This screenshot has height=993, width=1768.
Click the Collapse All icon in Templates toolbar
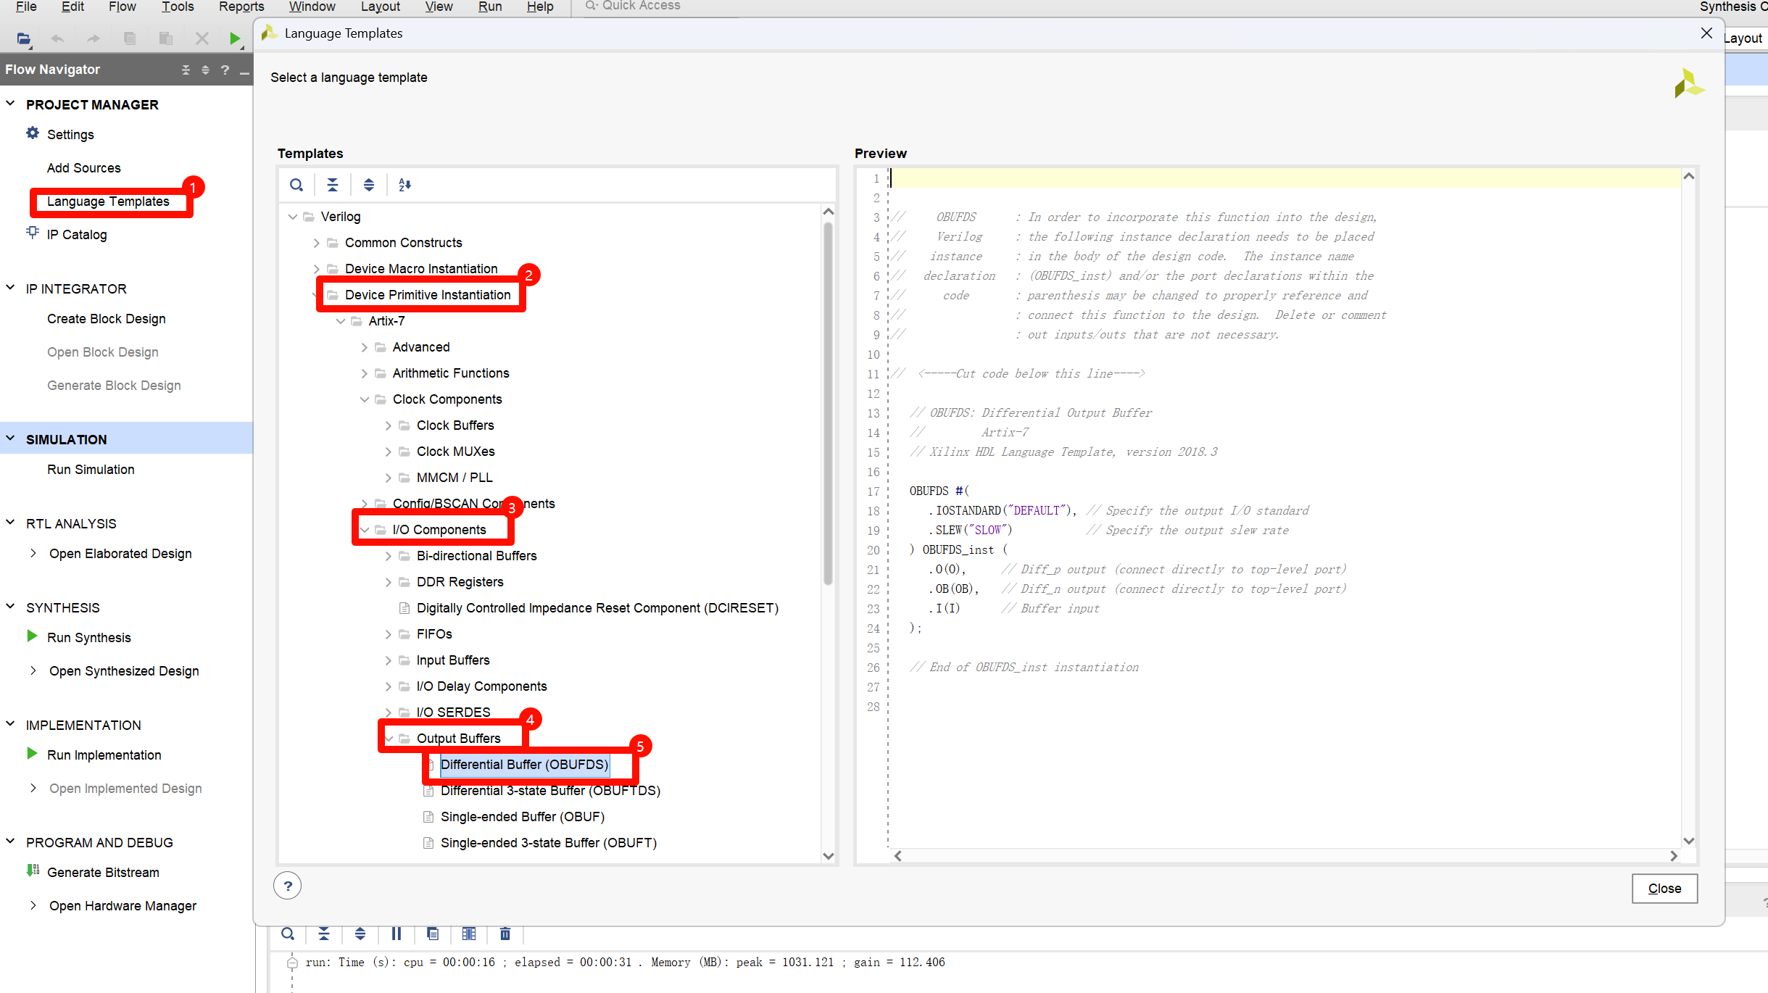(x=333, y=185)
